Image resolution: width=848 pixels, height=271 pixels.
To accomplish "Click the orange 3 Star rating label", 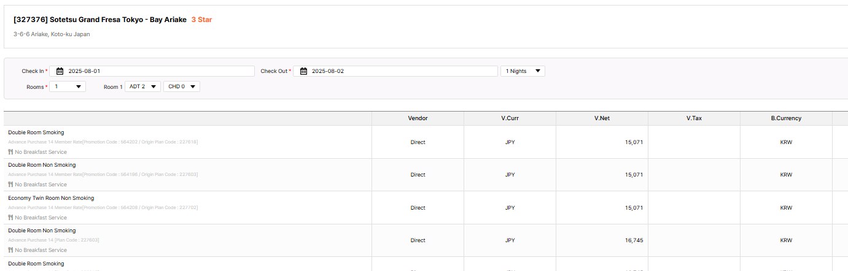I will pos(201,20).
